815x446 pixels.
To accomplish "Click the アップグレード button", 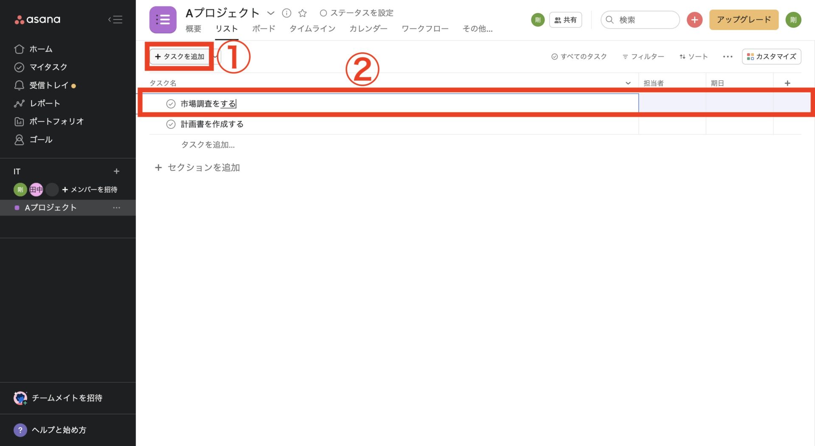I will click(x=743, y=20).
